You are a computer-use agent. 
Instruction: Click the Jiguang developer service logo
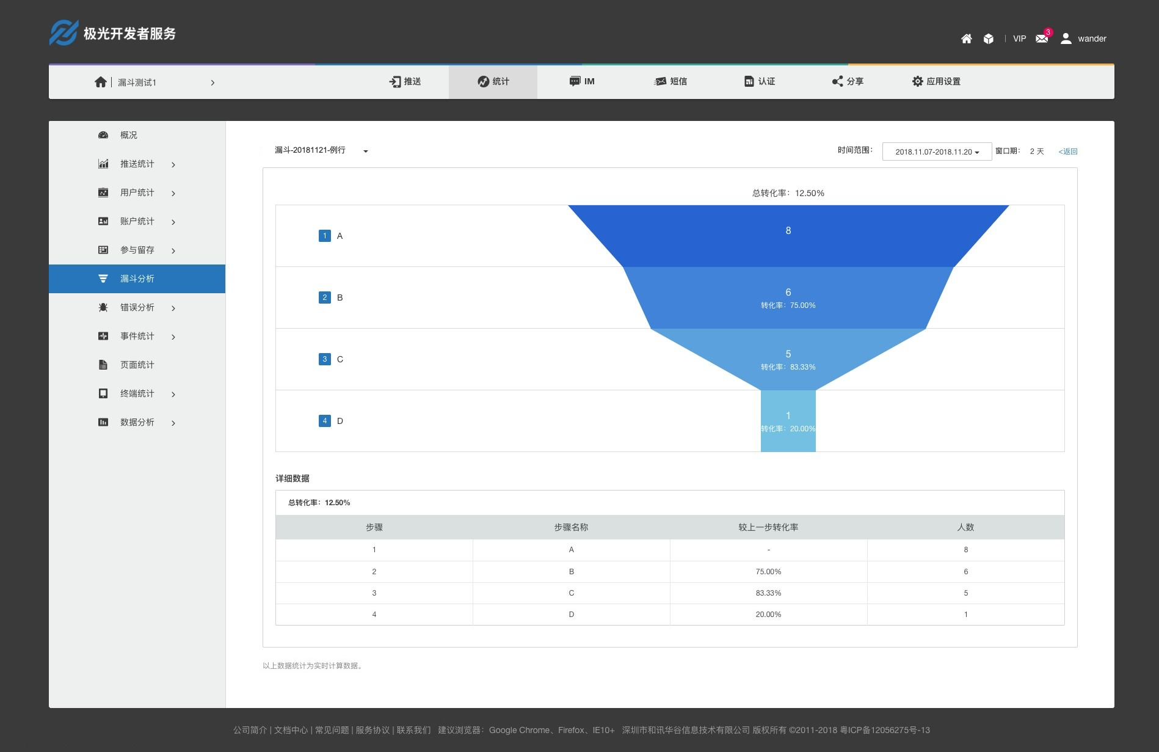pyautogui.click(x=112, y=34)
